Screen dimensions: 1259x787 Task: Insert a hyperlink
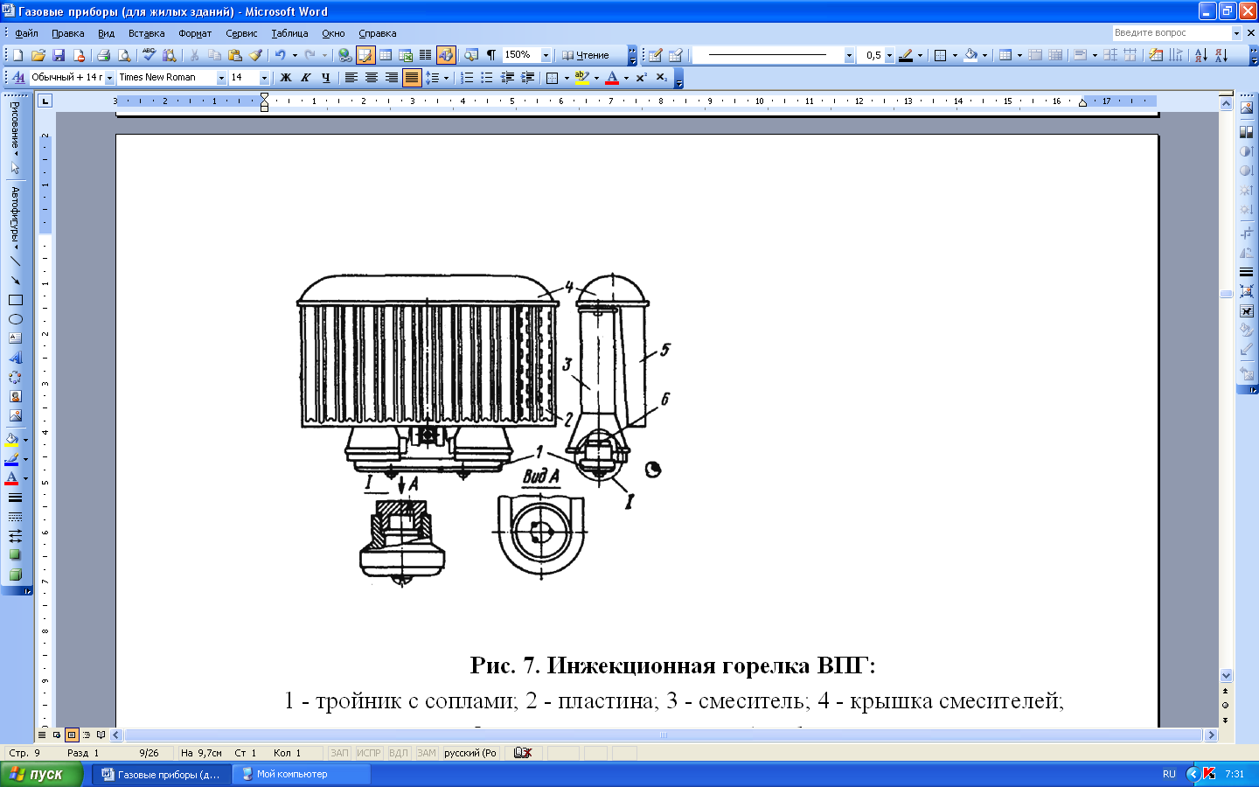[344, 55]
